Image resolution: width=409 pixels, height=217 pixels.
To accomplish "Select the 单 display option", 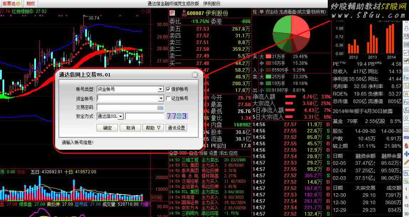I will [262, 12].
